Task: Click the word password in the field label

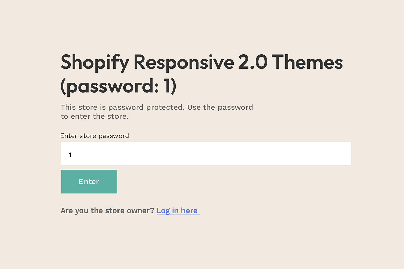Action: pyautogui.click(x=114, y=136)
